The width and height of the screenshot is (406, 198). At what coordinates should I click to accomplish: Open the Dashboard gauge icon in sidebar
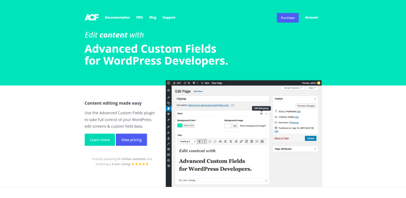tap(169, 90)
